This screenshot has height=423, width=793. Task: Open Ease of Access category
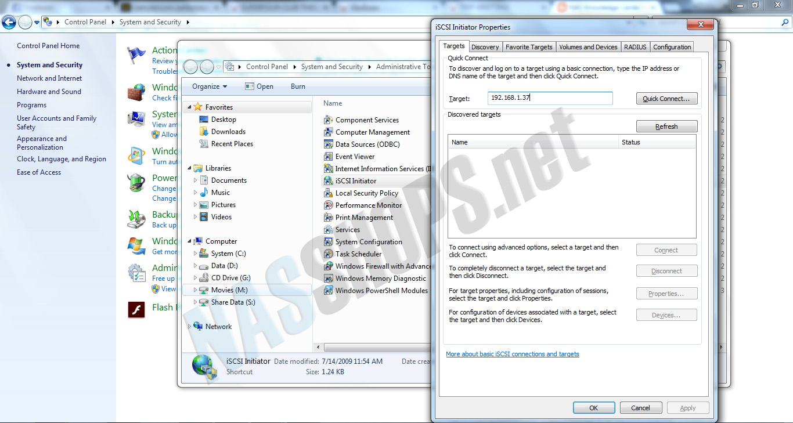(x=39, y=172)
